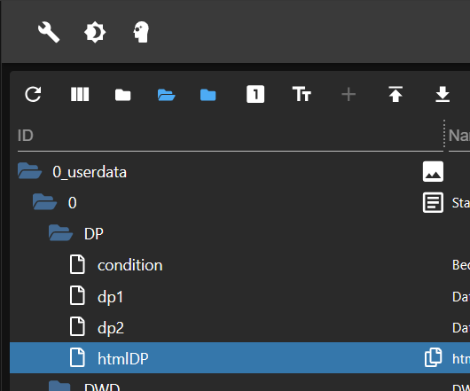Toggle the dark/light theme icon

pos(95,32)
